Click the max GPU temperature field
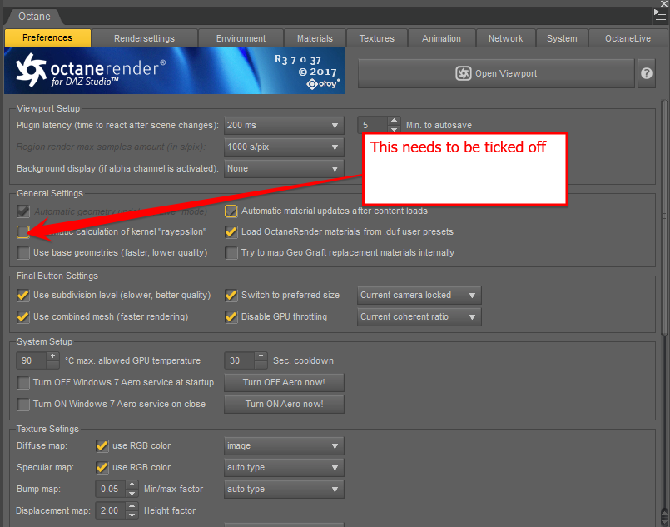Viewport: 670px width, 527px height. (31, 360)
